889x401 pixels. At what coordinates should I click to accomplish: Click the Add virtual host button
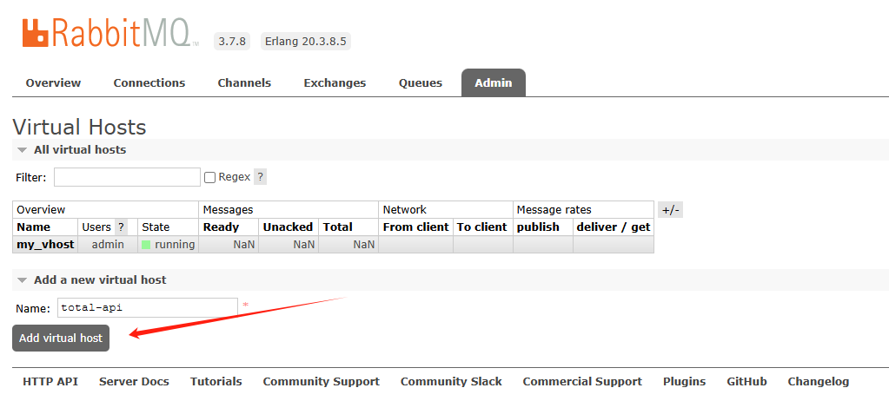coord(61,339)
